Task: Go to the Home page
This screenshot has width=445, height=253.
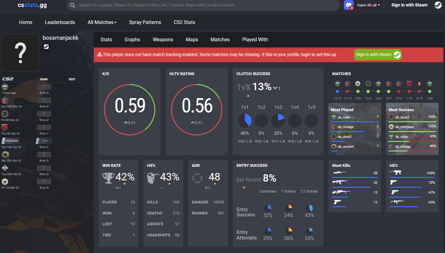Action: click(26, 22)
